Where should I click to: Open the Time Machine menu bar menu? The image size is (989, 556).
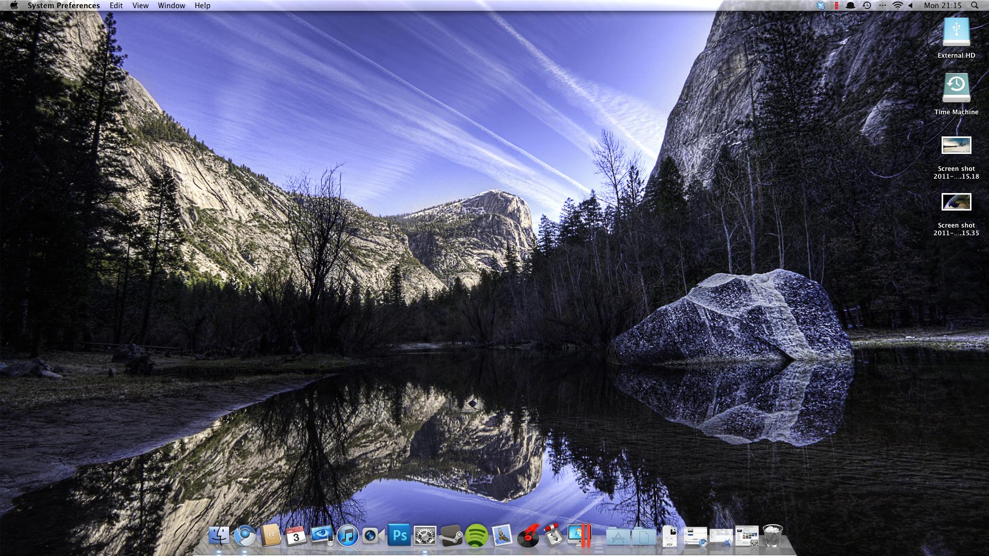867,6
